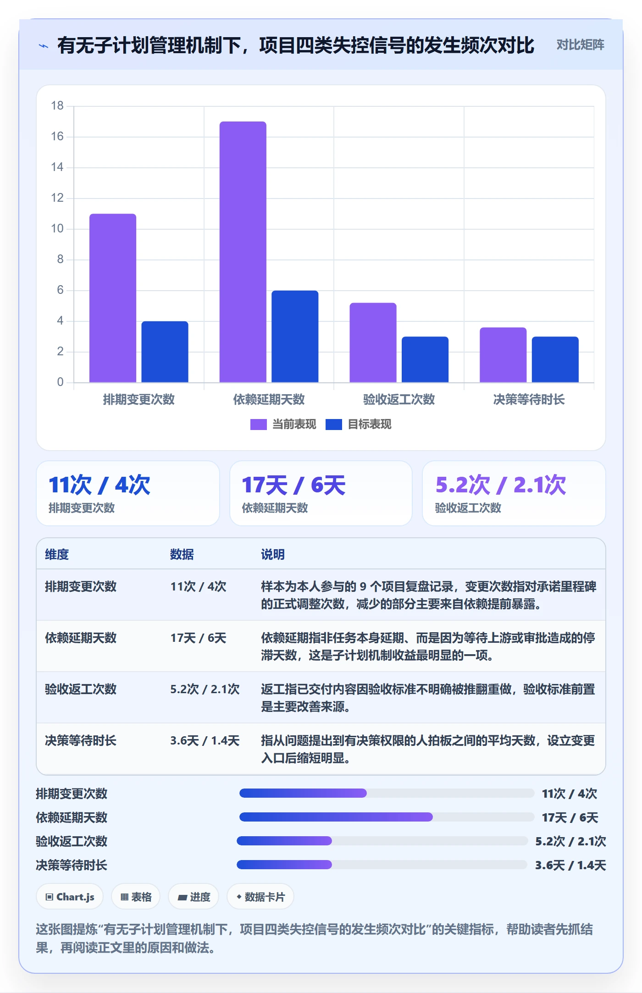This screenshot has height=993, width=642.
Task: Click the 排期变更次数 progress bar
Action: [387, 793]
